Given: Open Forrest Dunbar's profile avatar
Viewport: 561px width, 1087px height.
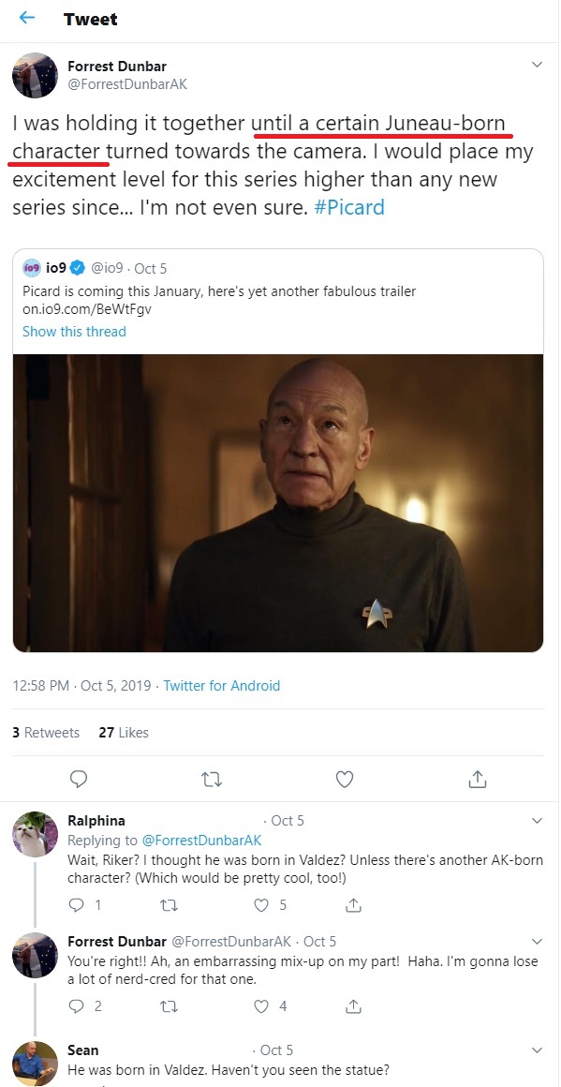Looking at the screenshot, I should pos(36,76).
